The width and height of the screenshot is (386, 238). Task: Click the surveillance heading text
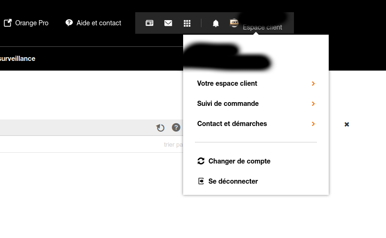pos(17,59)
